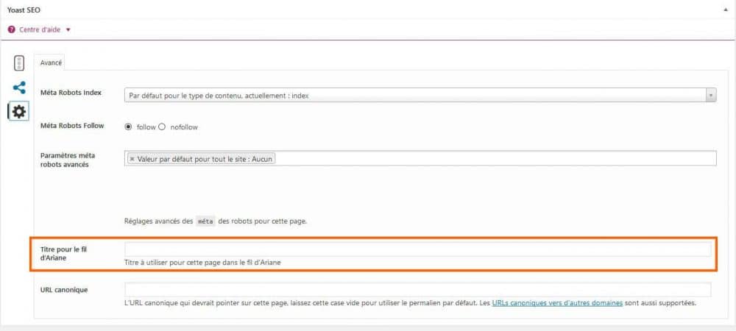This screenshot has width=736, height=331.
Task: Open 'URLs canoniques vers d'autres domaines' link
Action: click(557, 302)
